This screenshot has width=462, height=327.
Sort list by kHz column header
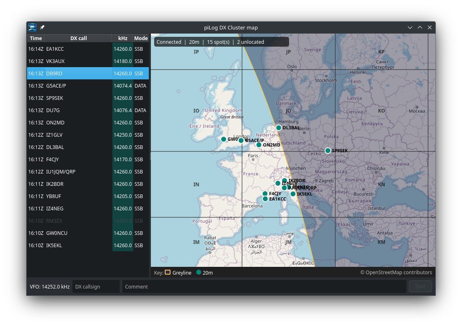point(123,38)
